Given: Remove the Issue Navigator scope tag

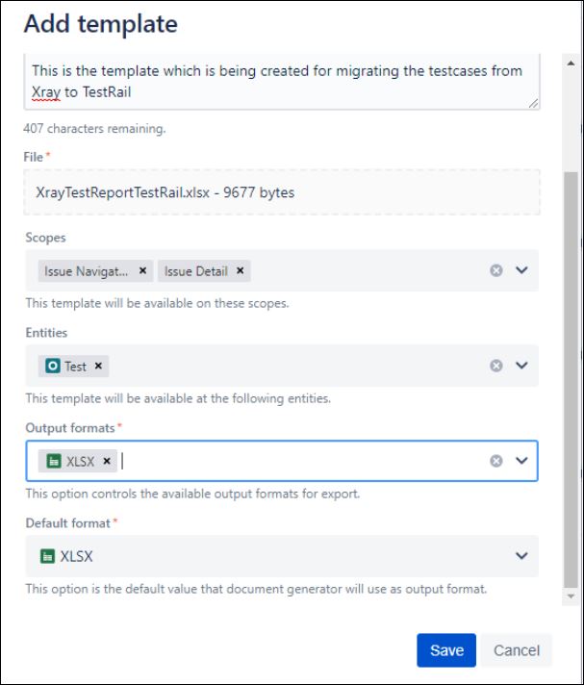Looking at the screenshot, I should [x=142, y=271].
